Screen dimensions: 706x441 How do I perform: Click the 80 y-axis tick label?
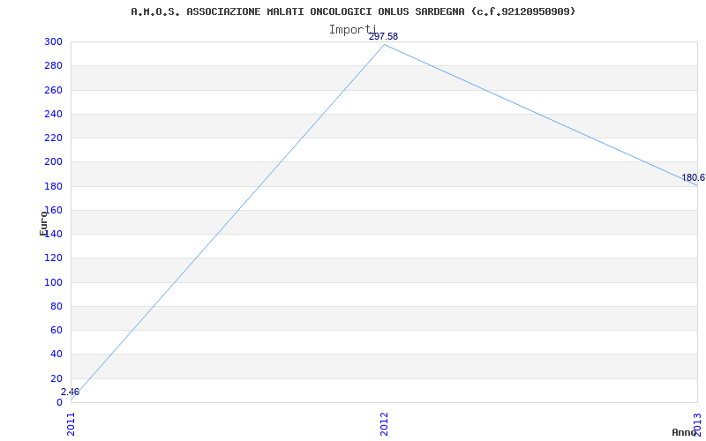(x=56, y=306)
